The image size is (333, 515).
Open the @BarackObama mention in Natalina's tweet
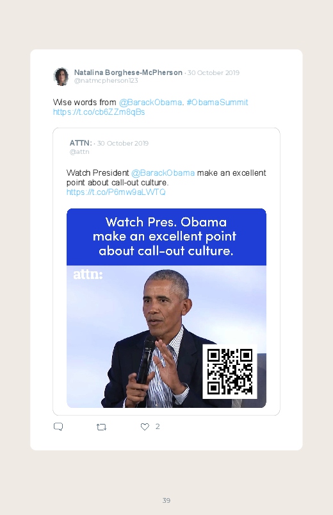pyautogui.click(x=150, y=102)
